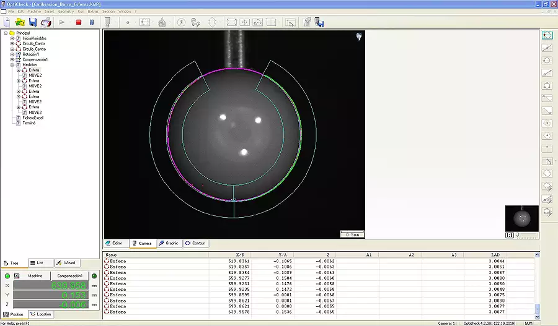Click the blue Pause icon

[92, 22]
